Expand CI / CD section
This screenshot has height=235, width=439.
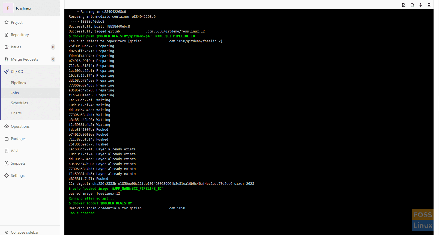click(17, 72)
